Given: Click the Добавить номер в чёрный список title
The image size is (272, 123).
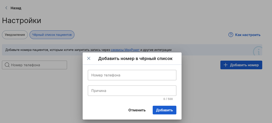Looking at the screenshot, I should pyautogui.click(x=135, y=59).
